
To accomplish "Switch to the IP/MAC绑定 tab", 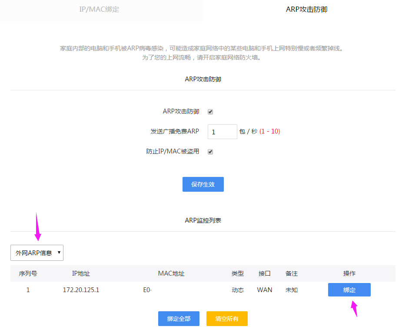I will pyautogui.click(x=99, y=9).
